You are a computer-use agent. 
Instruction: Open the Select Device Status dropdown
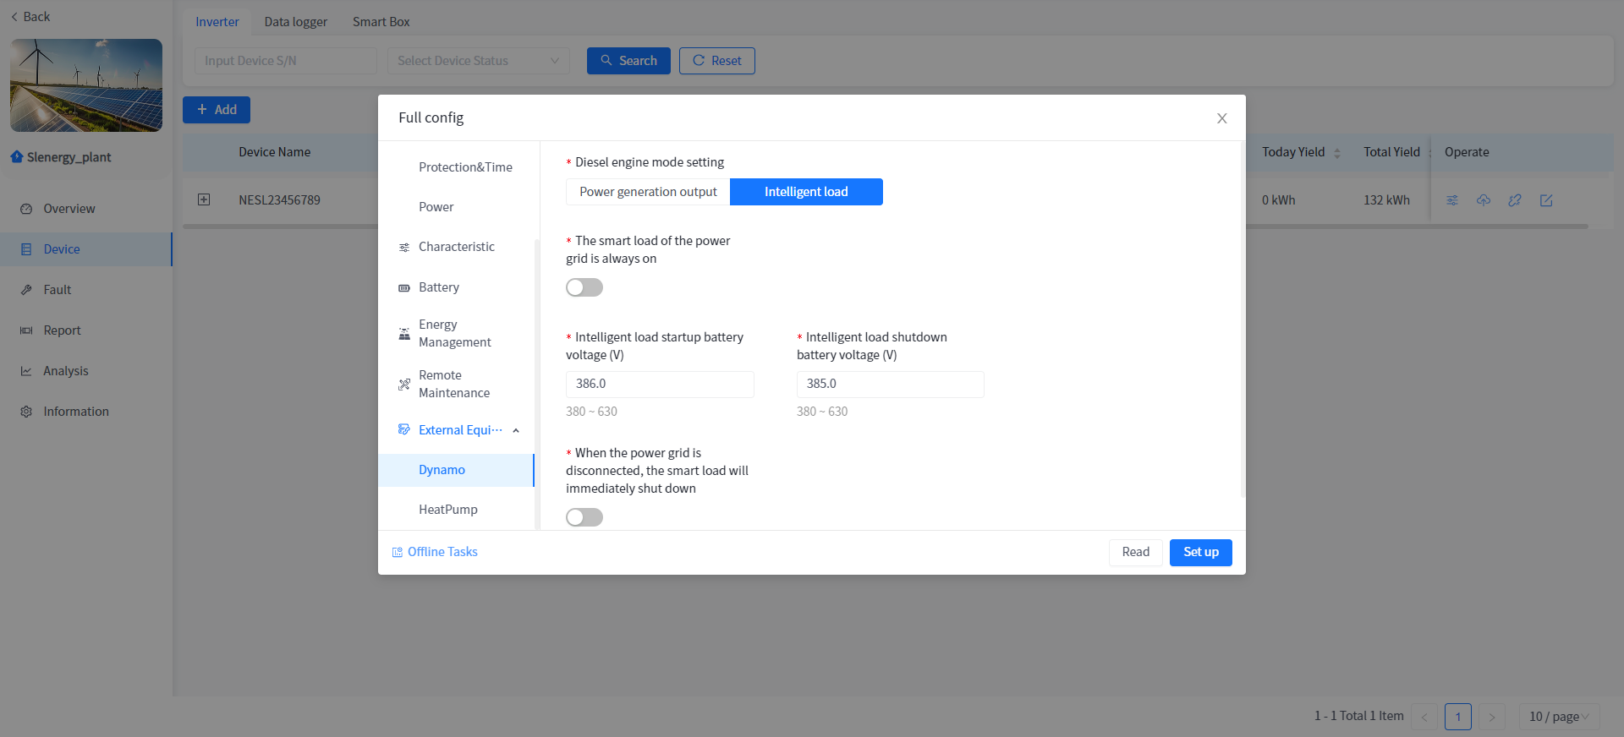[x=478, y=61]
